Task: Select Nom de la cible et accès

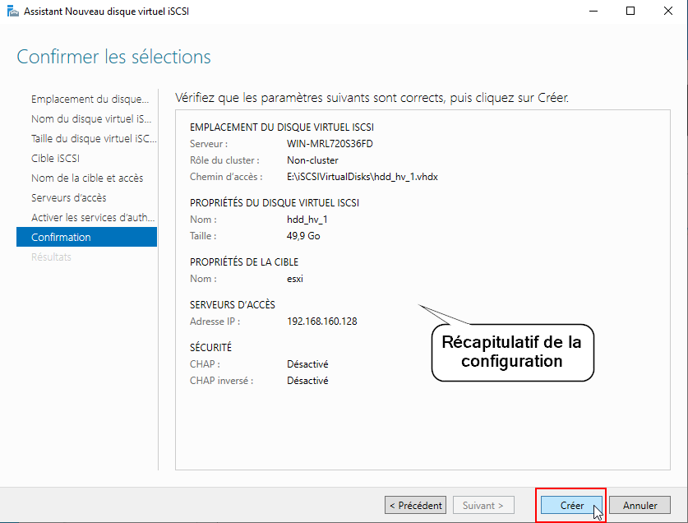Action: [x=87, y=178]
